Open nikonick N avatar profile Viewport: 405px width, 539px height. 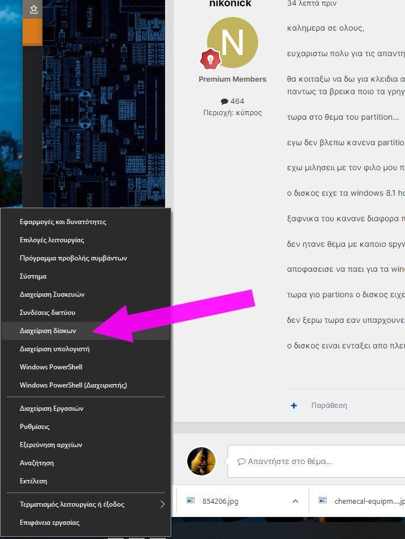pos(233,43)
